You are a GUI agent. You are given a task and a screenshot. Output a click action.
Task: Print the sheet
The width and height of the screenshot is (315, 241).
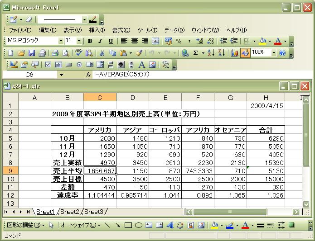55,53
